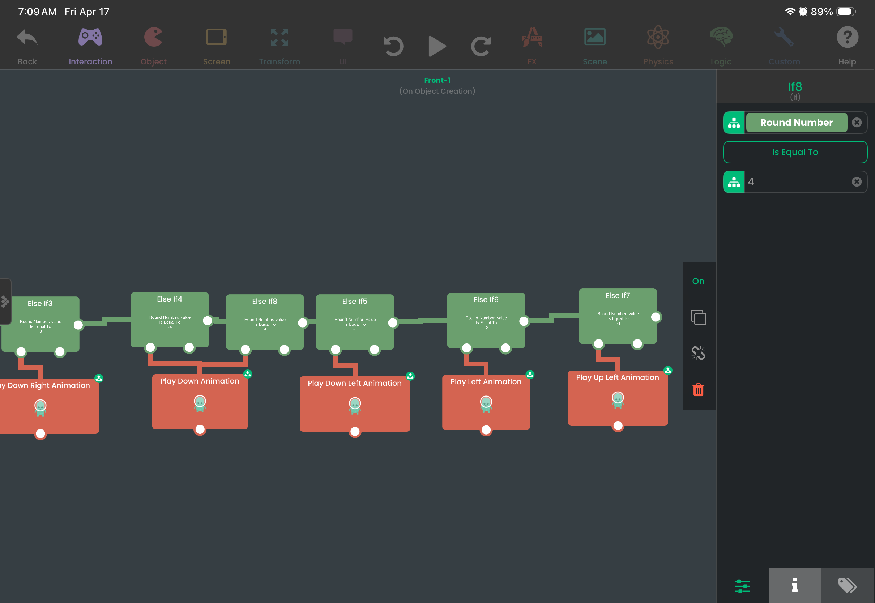Clear the Round Number attribute field
This screenshot has width=875, height=603.
(857, 123)
